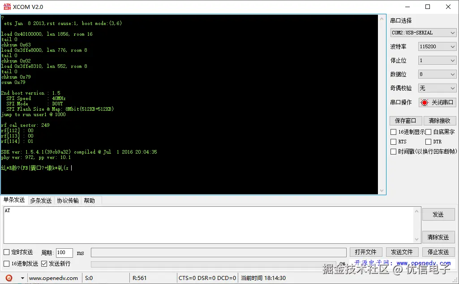
Task: Click the 保存窗口 button
Action: coord(405,121)
